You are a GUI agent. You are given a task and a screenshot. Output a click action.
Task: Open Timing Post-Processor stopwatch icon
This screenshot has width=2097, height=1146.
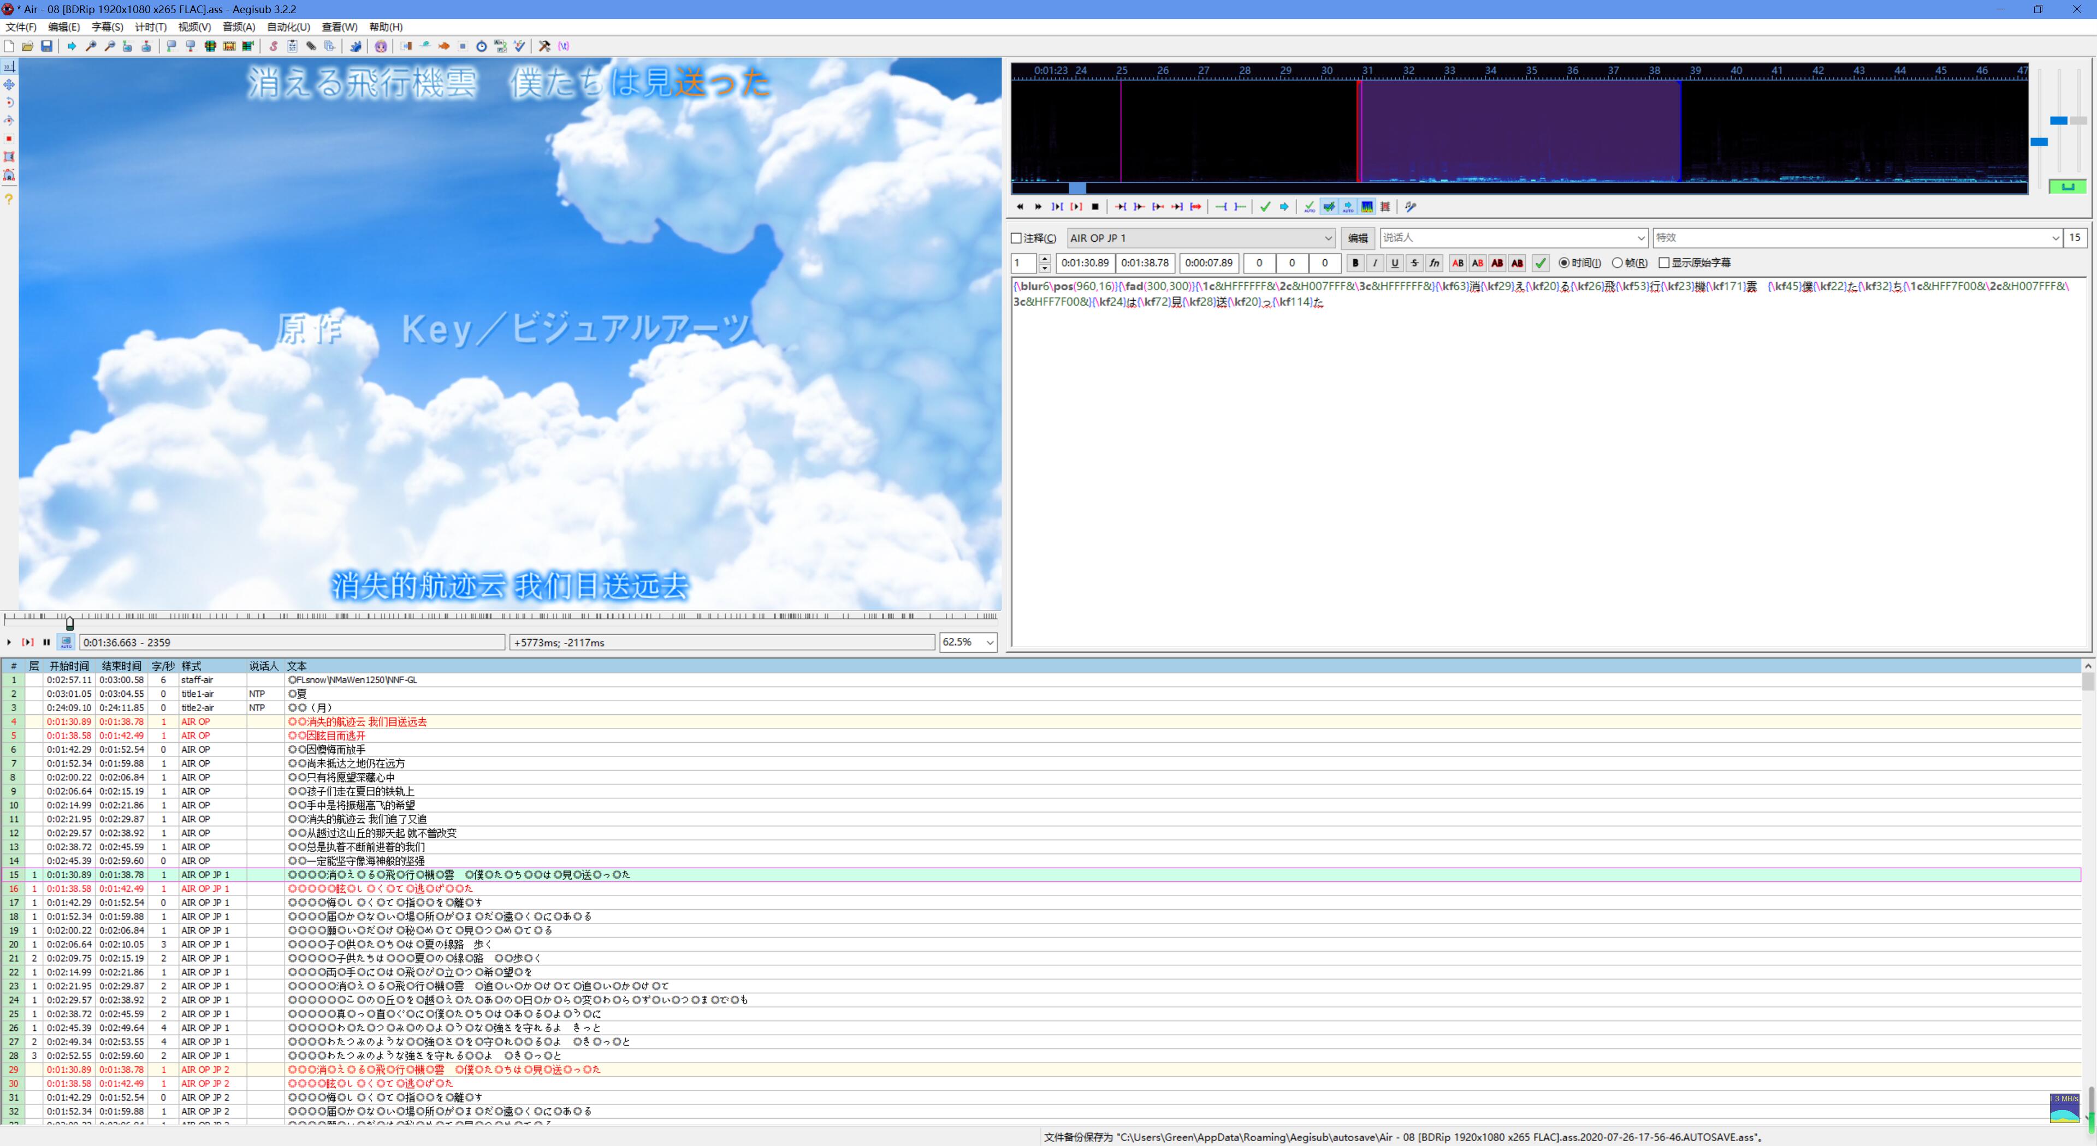tap(482, 46)
